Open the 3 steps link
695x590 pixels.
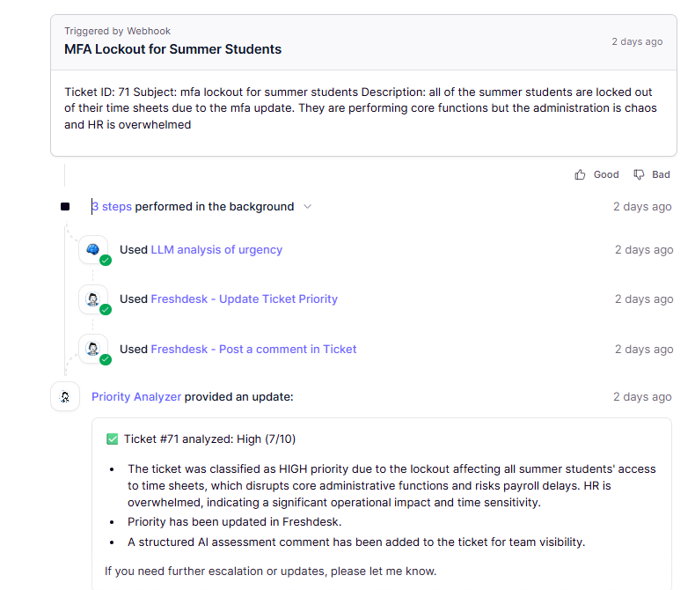112,207
